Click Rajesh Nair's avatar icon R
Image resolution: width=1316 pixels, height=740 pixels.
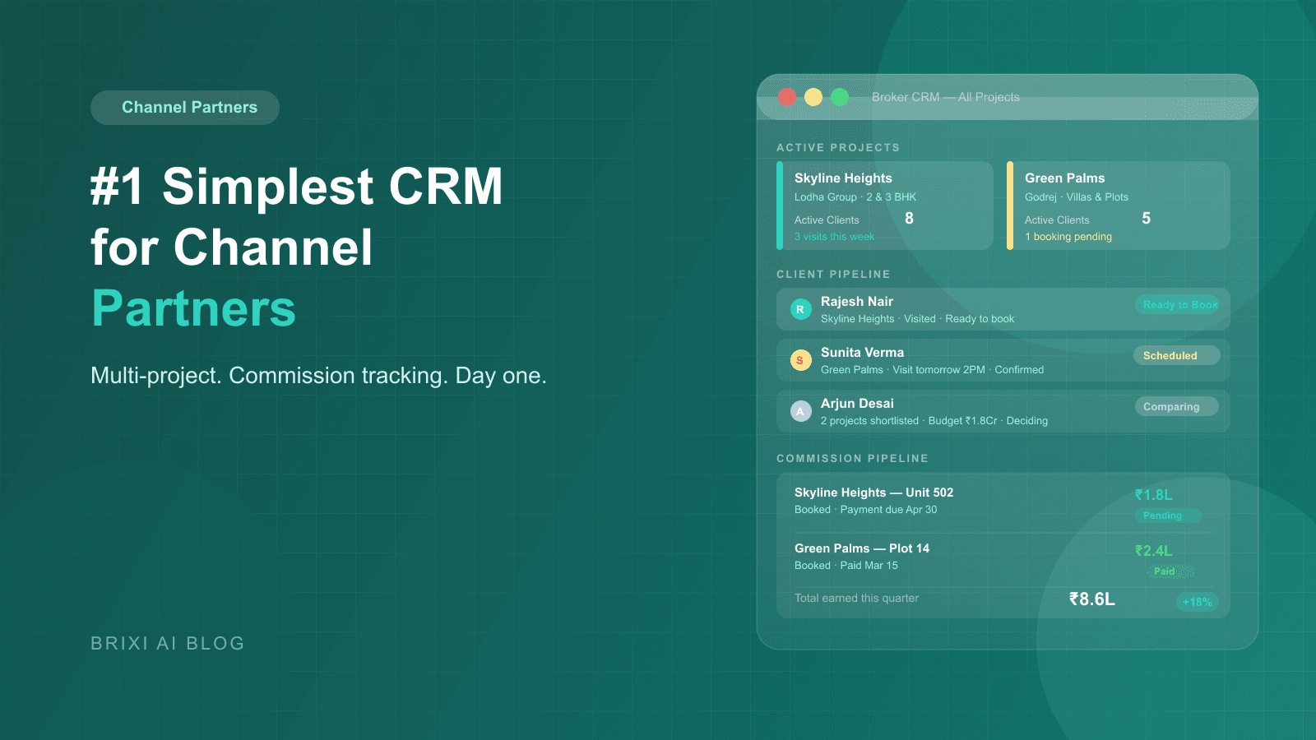[x=800, y=309]
